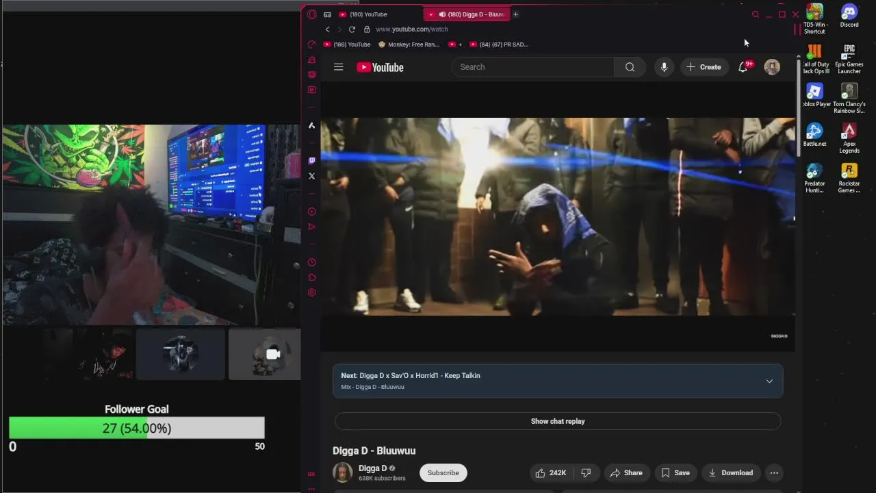Open Digga D channel avatar

pos(343,472)
